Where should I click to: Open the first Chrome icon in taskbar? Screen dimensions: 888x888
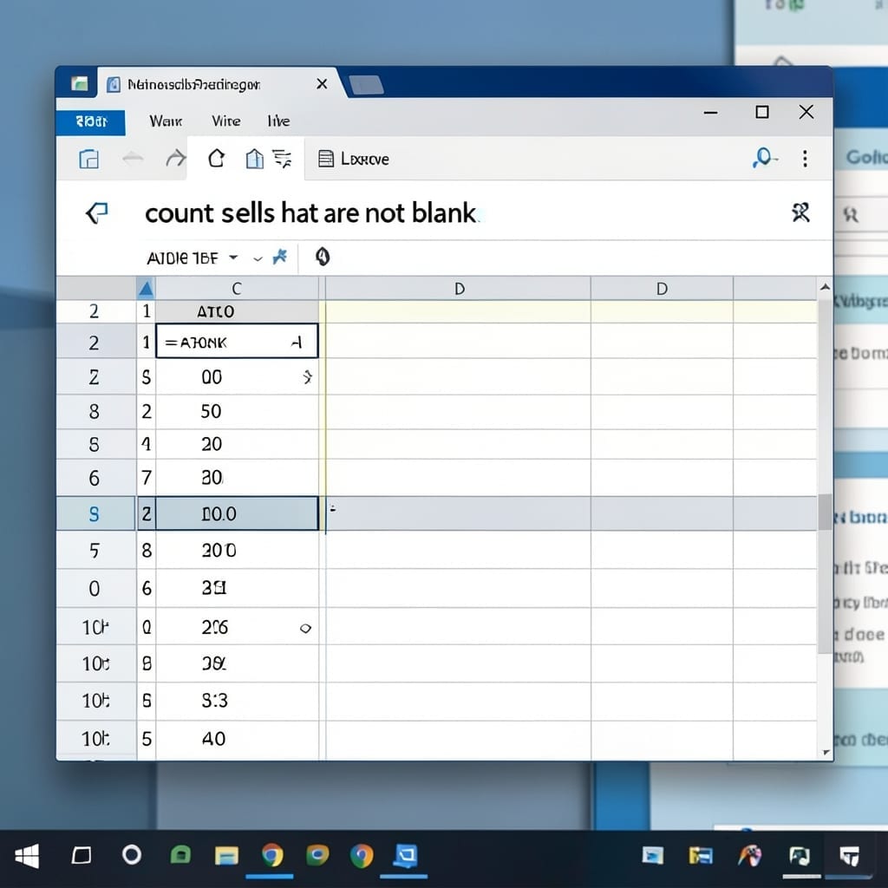(x=271, y=855)
